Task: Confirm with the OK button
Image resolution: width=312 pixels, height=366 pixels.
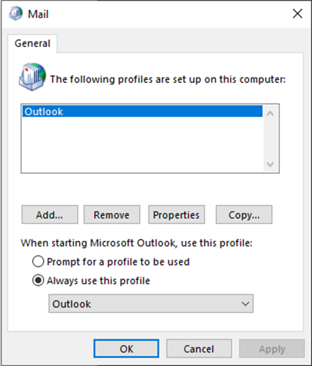Action: click(x=126, y=348)
